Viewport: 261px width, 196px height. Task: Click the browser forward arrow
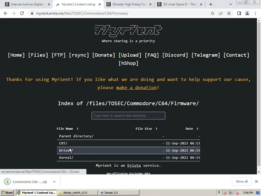point(14,13)
